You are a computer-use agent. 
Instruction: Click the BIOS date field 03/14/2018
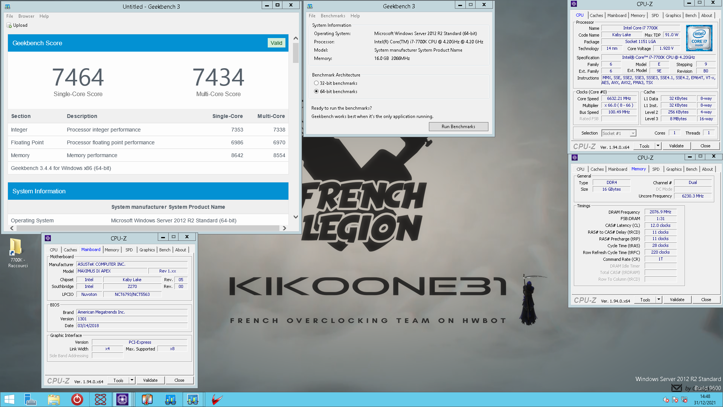click(132, 326)
